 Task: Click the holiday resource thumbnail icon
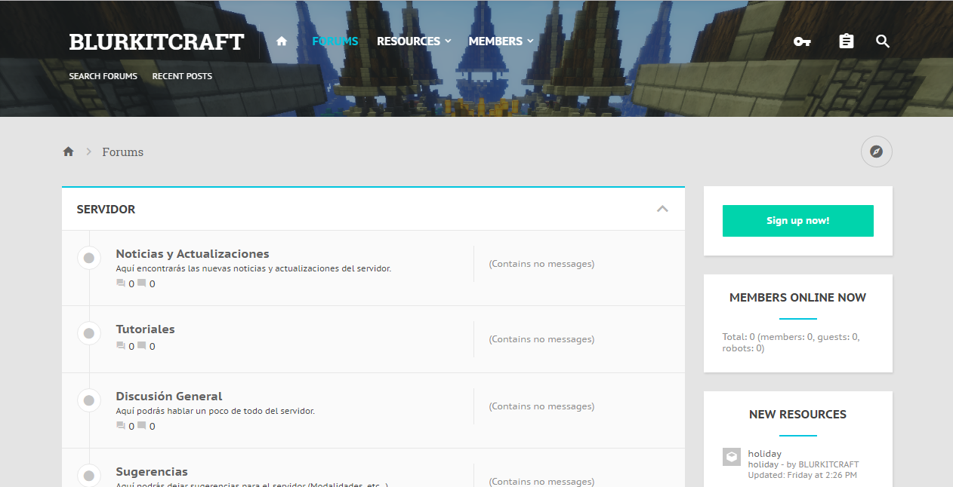point(731,456)
